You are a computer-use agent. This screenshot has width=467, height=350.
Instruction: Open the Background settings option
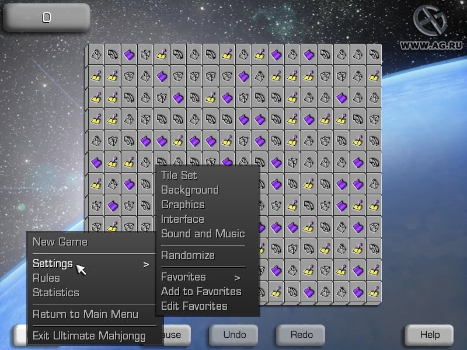pos(190,190)
